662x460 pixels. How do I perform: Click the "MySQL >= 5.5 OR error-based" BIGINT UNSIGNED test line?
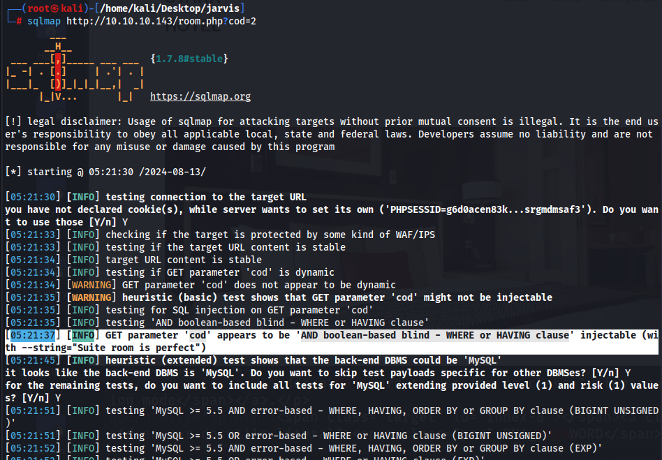pos(279,436)
